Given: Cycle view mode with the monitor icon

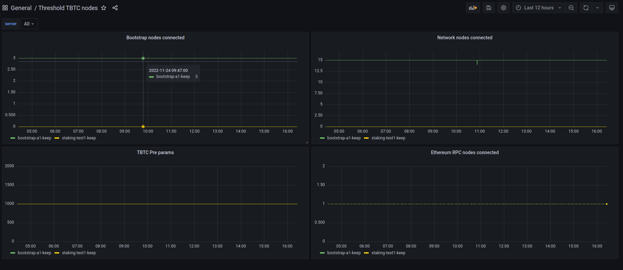Looking at the screenshot, I should 612,8.
